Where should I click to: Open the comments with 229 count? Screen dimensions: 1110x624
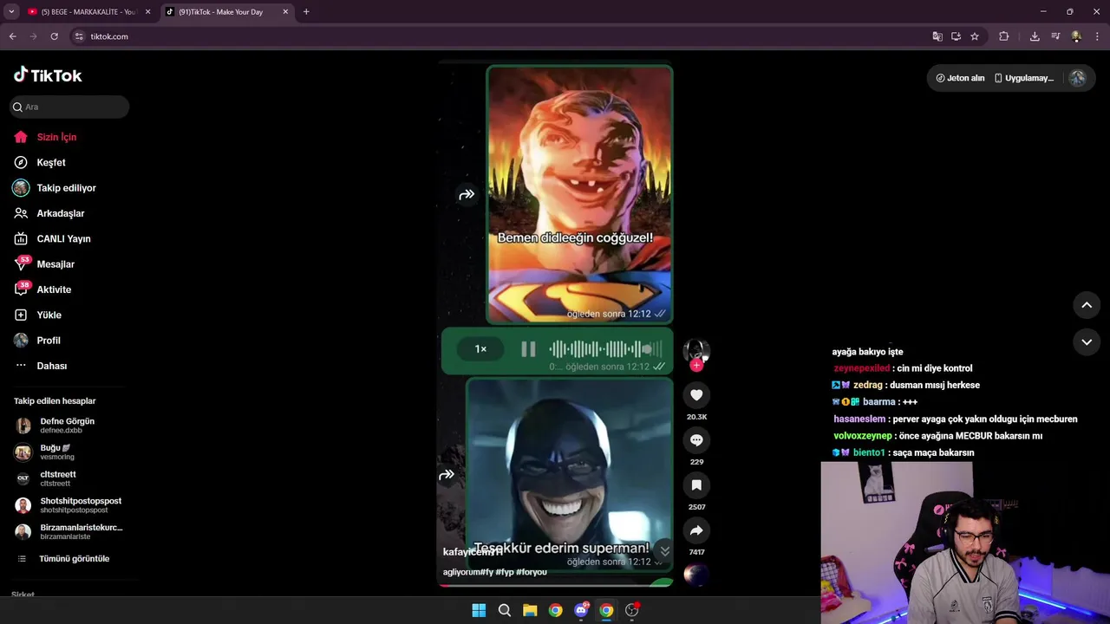click(696, 440)
